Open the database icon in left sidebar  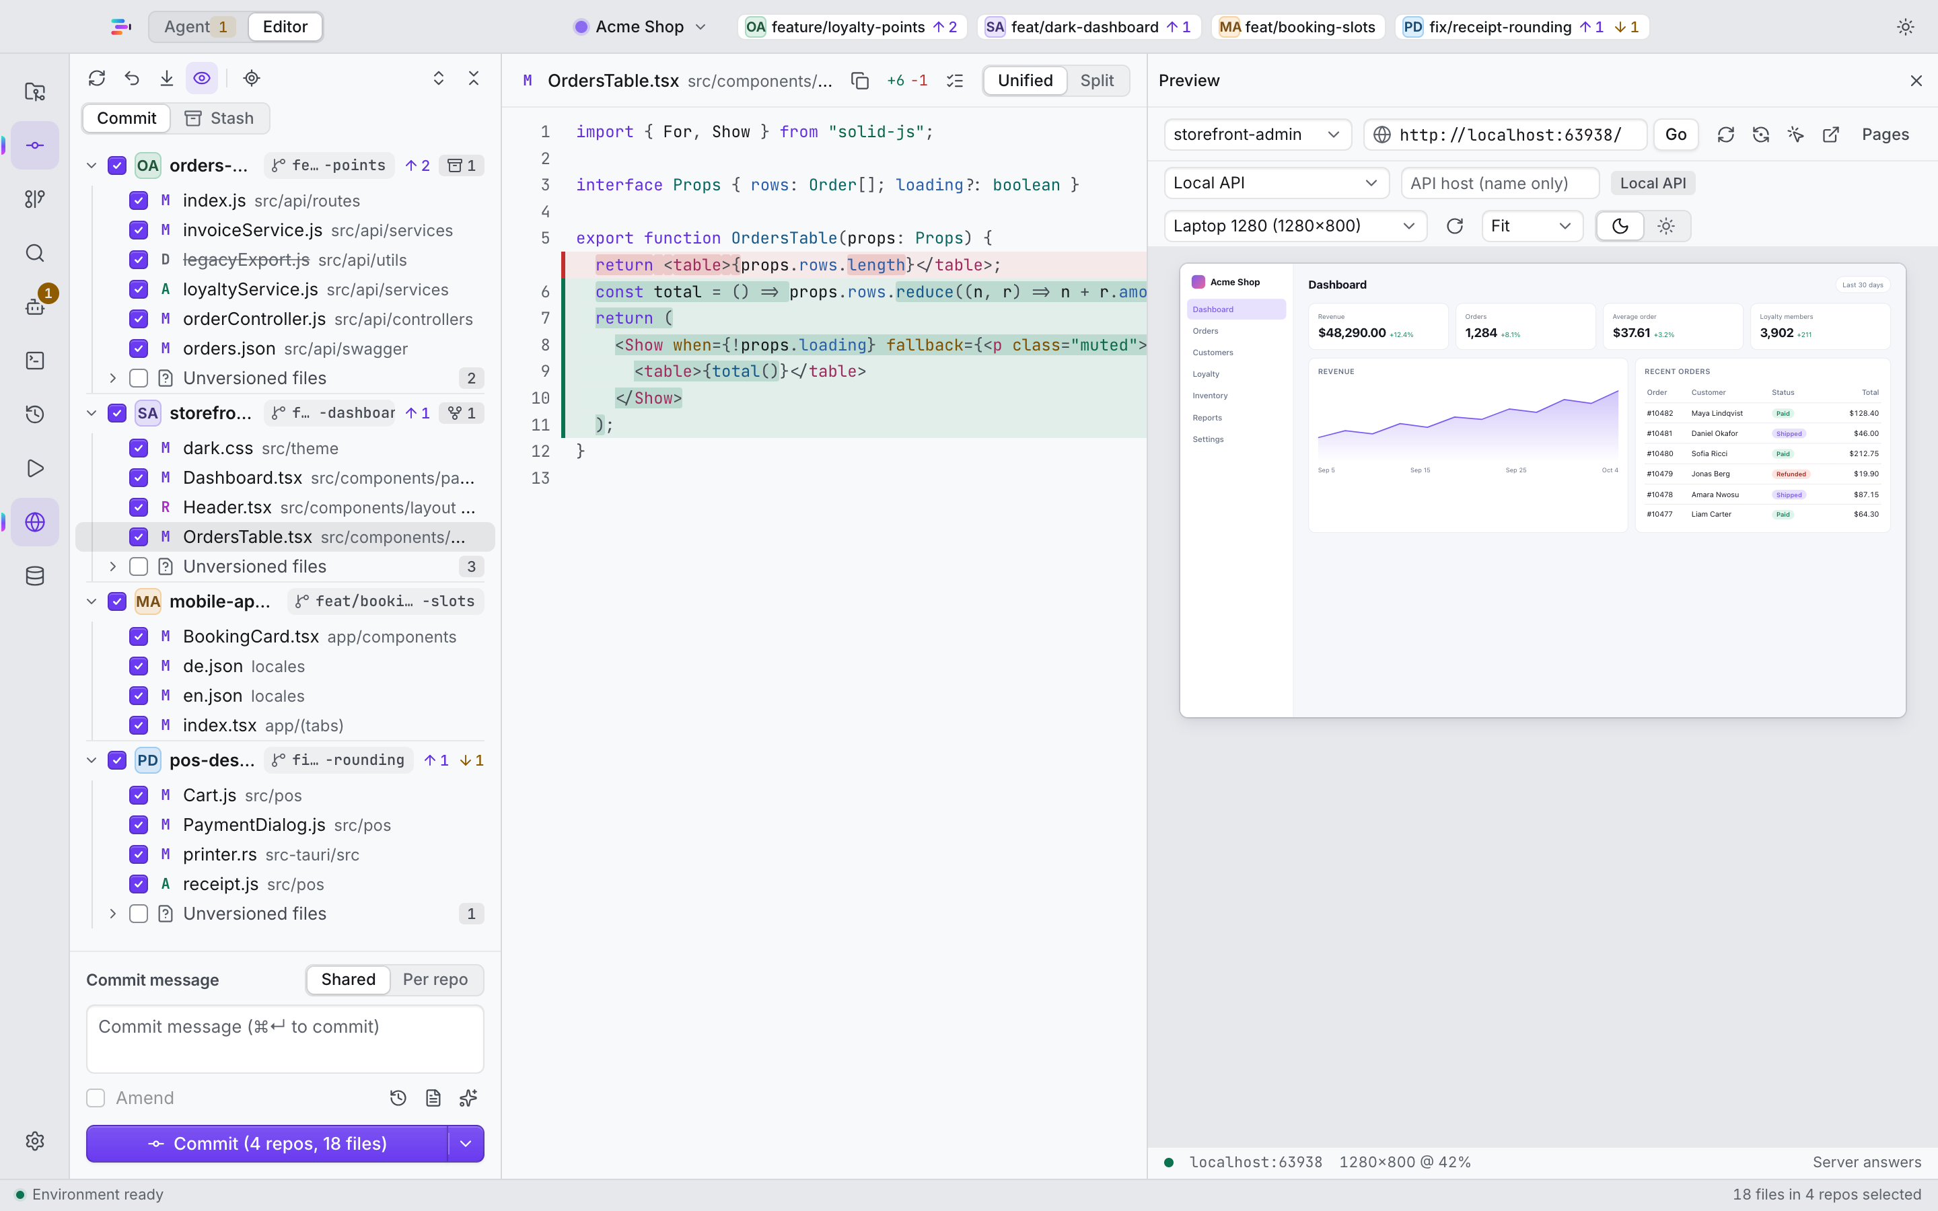(34, 576)
